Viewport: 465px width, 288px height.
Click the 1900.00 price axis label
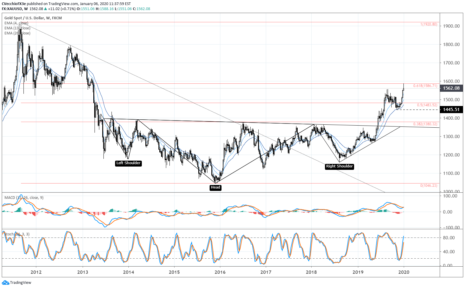pyautogui.click(x=451, y=26)
